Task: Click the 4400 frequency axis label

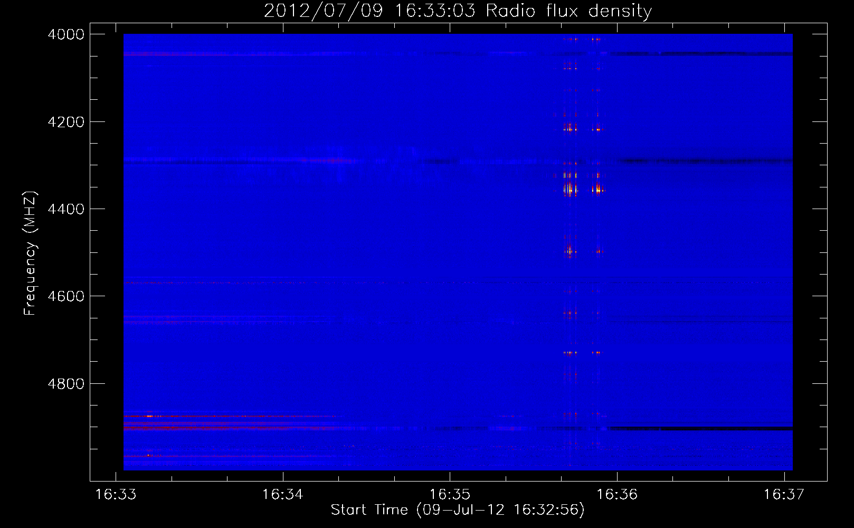Action: 66,209
